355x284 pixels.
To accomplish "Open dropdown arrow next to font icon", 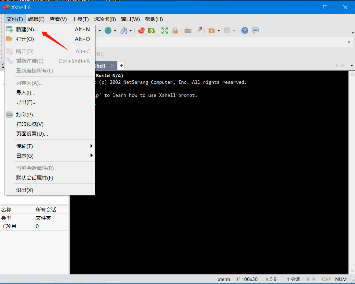I will tap(131, 31).
